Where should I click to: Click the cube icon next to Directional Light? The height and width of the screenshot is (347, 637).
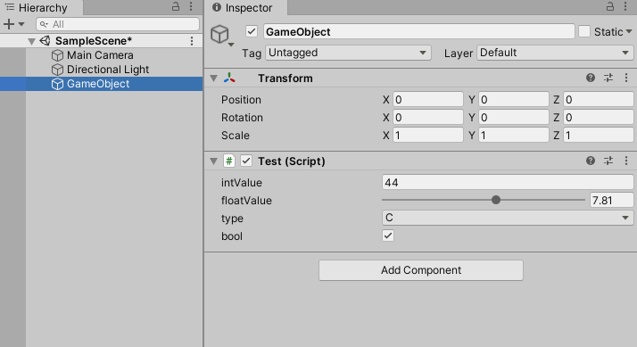[57, 70]
